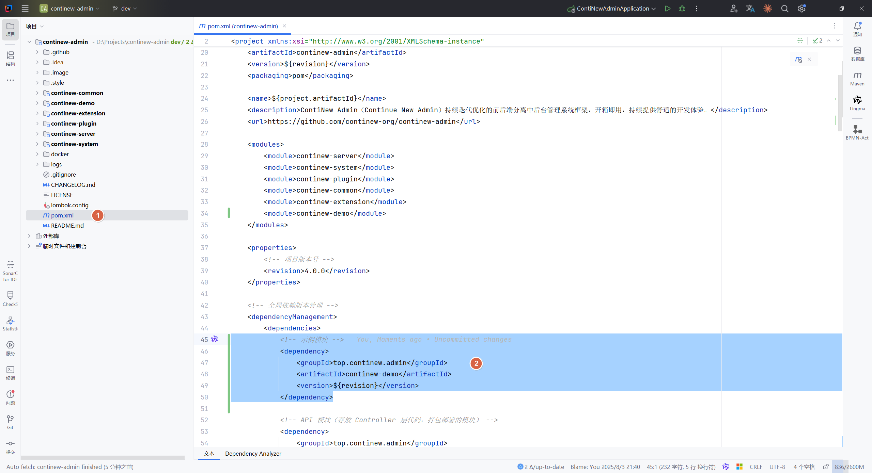Open the Services tool window
872x473 pixels.
point(10,348)
